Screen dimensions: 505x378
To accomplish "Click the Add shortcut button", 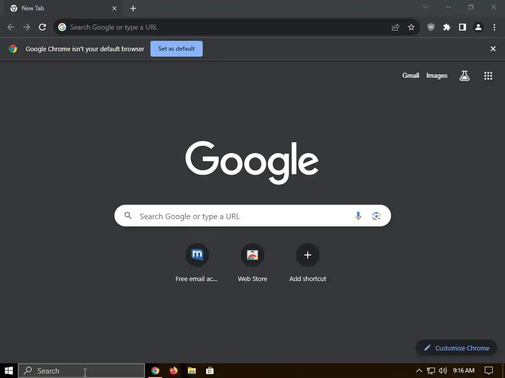I will coord(308,263).
